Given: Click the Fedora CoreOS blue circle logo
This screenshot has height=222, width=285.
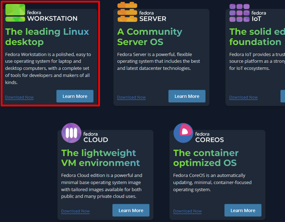Looking at the screenshot, I should 183,133.
